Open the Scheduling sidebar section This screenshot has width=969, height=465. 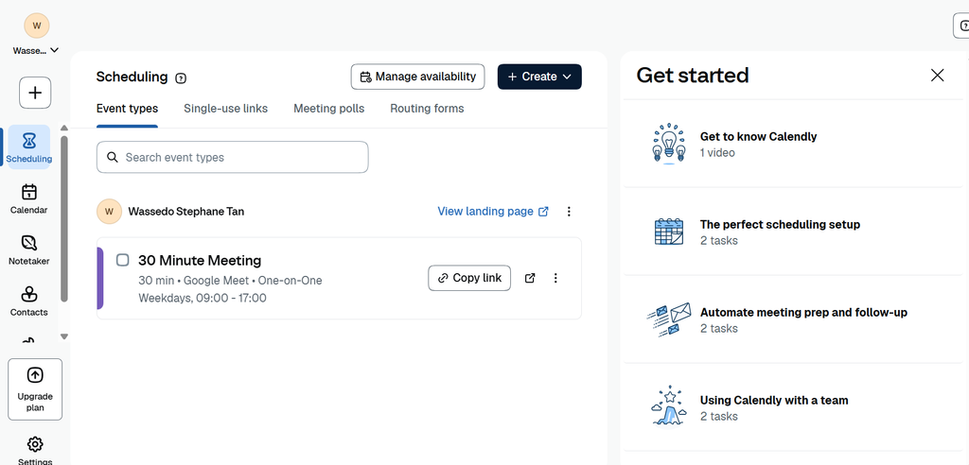click(x=29, y=147)
